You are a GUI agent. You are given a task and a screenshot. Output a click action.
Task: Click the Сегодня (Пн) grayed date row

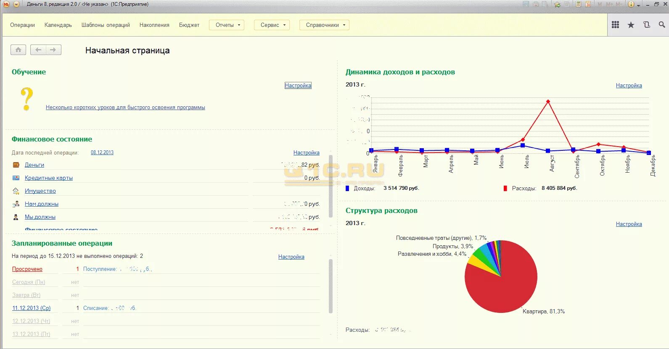pyautogui.click(x=29, y=282)
